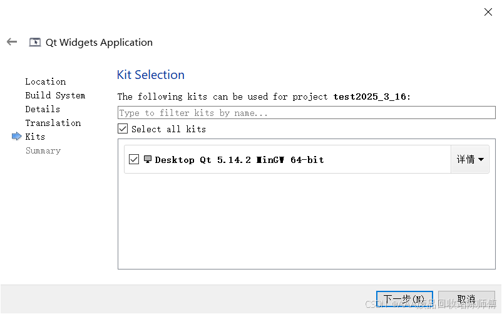Select the Details wizard step
This screenshot has width=502, height=314.
pos(43,109)
